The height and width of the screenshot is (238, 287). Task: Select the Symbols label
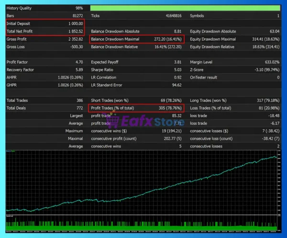tap(197, 16)
